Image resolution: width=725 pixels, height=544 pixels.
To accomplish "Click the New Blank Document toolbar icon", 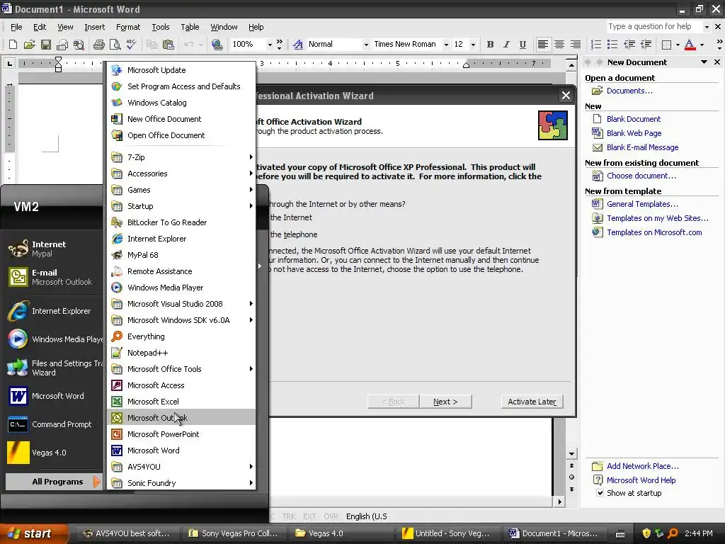I will pyautogui.click(x=13, y=45).
